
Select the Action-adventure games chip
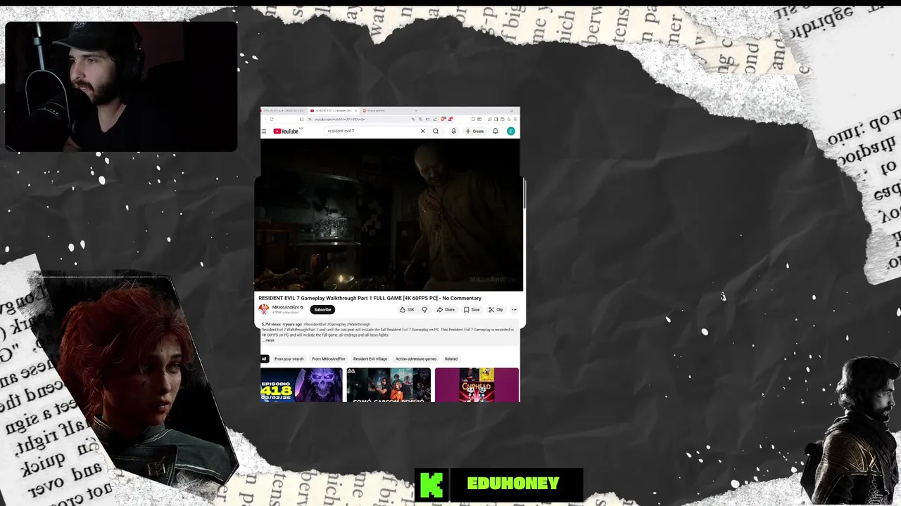[x=415, y=359]
